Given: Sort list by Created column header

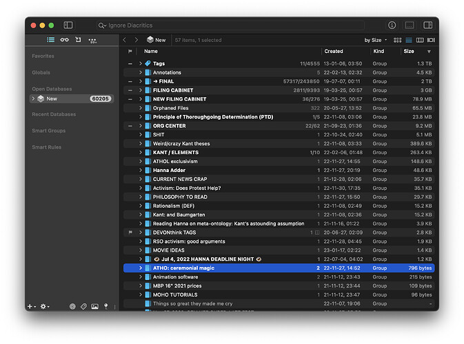Looking at the screenshot, I should [334, 51].
